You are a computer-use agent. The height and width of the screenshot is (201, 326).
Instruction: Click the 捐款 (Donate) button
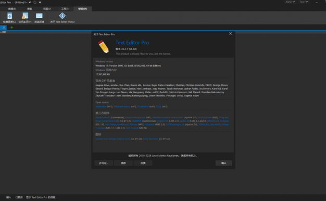pyautogui.click(x=123, y=163)
